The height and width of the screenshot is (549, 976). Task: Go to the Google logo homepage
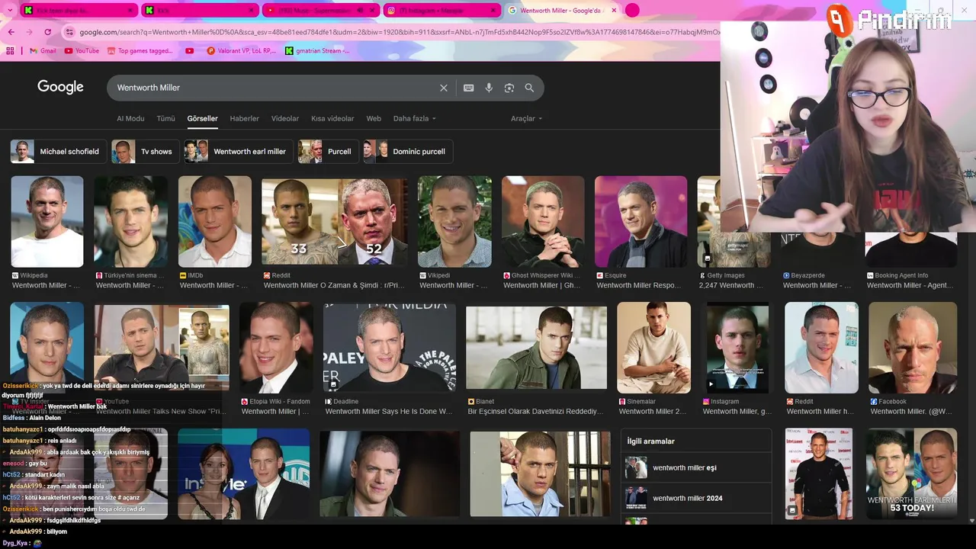[60, 87]
